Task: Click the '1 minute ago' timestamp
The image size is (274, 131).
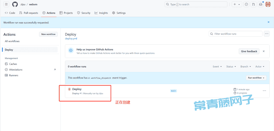Action: coord(243,89)
